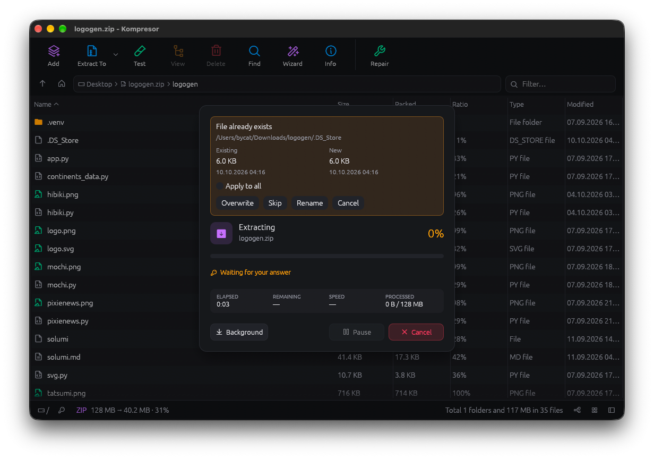This screenshot has width=654, height=459.
Task: Click the Overwrite button
Action: pos(237,203)
